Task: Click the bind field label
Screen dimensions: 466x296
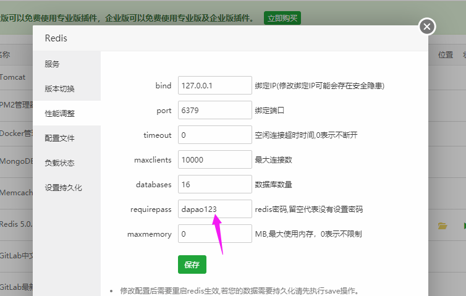Action: pyautogui.click(x=163, y=86)
